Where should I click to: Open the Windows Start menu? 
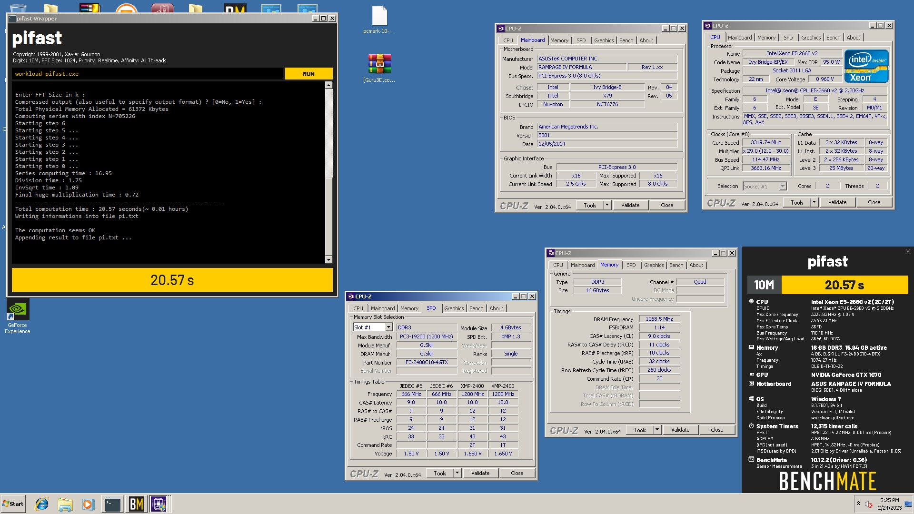coord(13,504)
